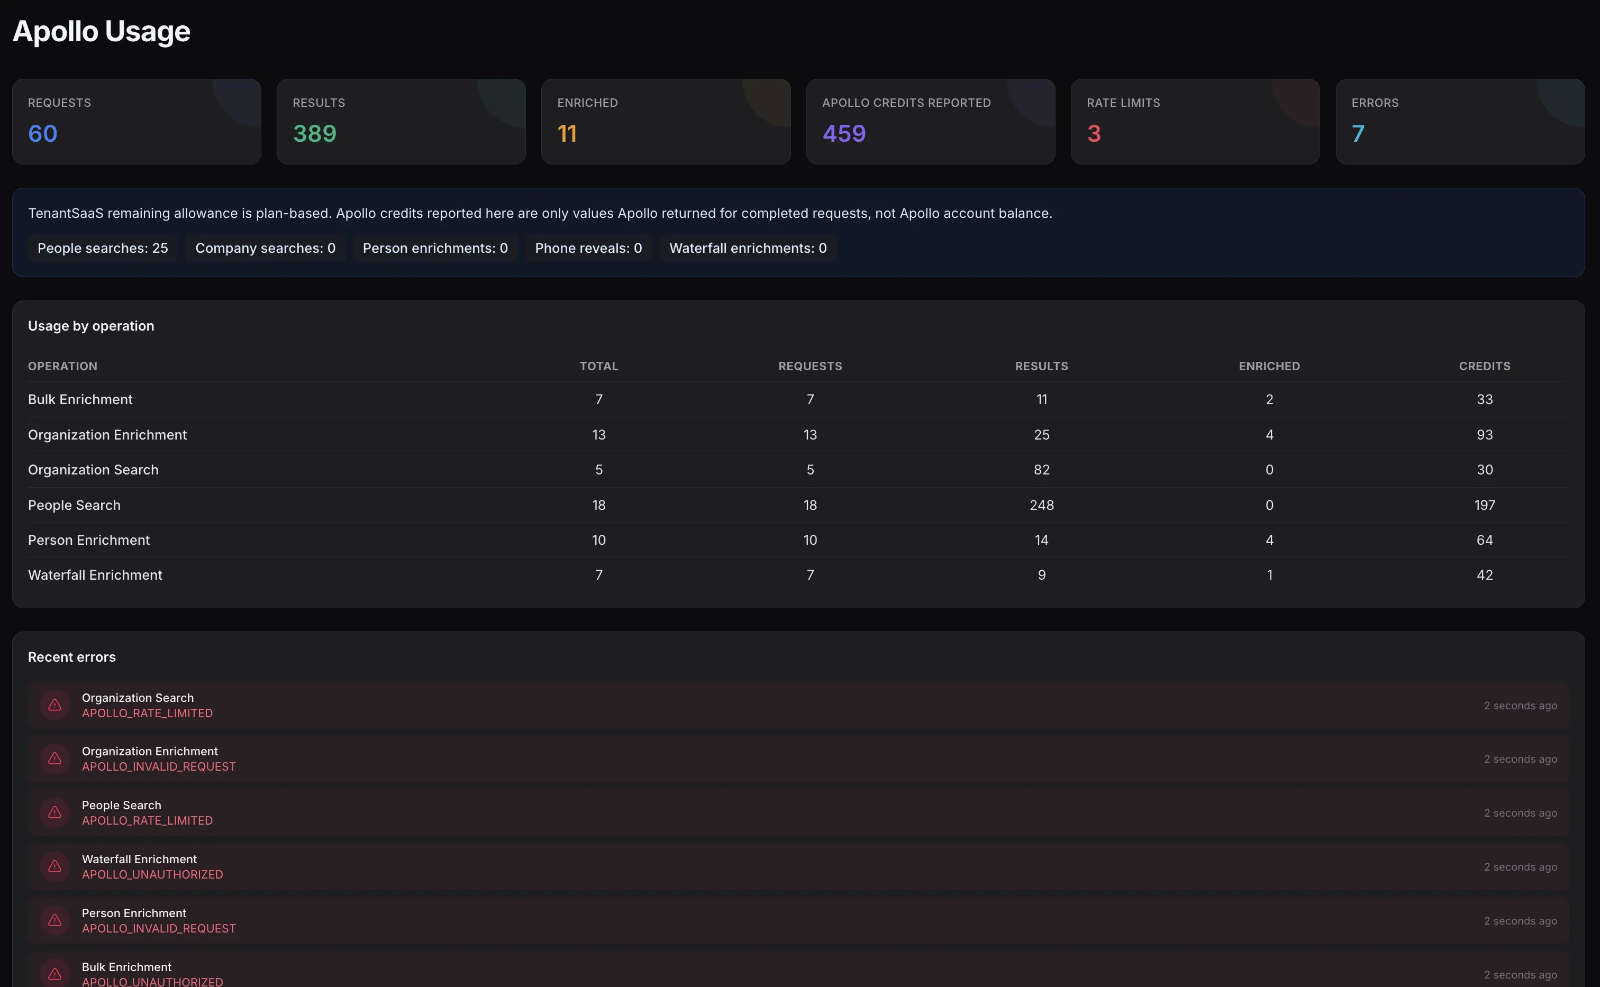This screenshot has height=987, width=1600.
Task: Click the Apollo Usage page title
Action: (101, 31)
